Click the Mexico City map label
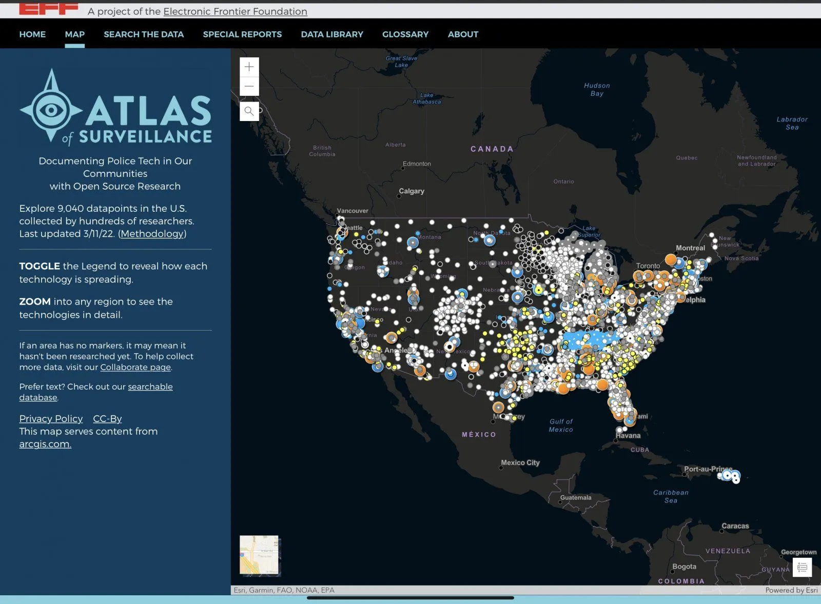The image size is (821, 604). tap(520, 462)
